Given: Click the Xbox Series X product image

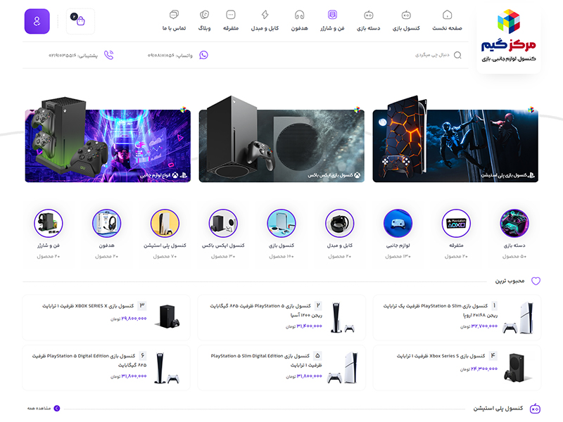Looking at the screenshot, I should pos(167,316).
